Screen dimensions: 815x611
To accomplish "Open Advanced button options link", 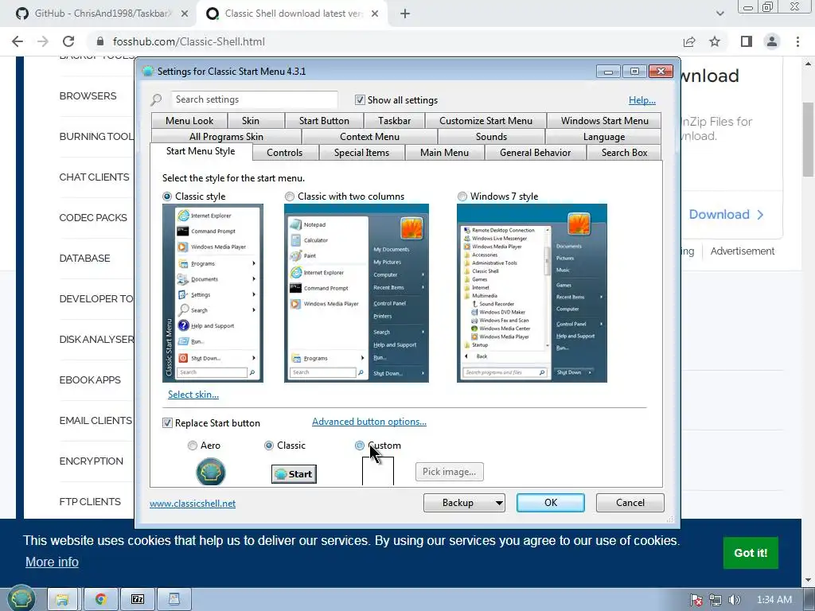I will (369, 422).
